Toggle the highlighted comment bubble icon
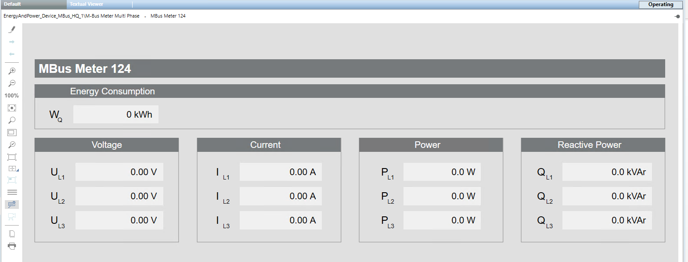 tap(12, 204)
